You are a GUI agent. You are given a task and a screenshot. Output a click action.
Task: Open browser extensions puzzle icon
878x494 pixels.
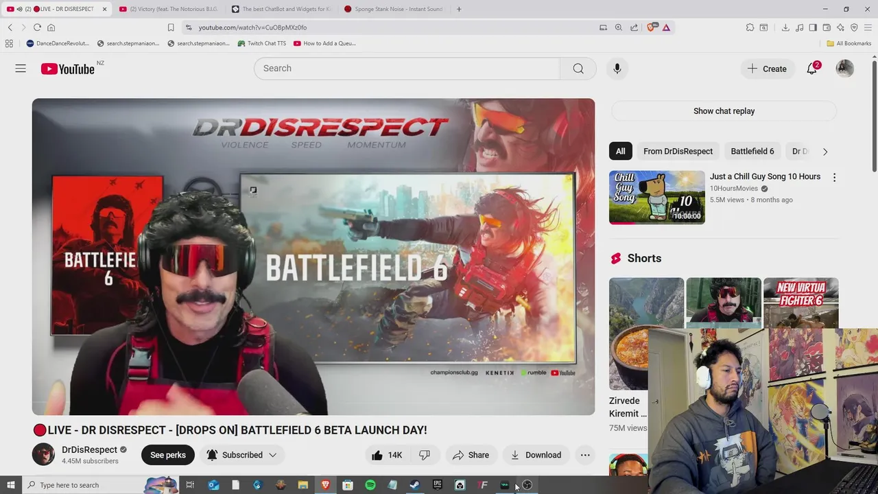[750, 27]
